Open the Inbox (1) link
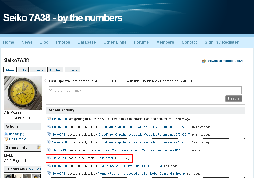Image resolution: width=254 pixels, height=178 pixels. (x=17, y=134)
